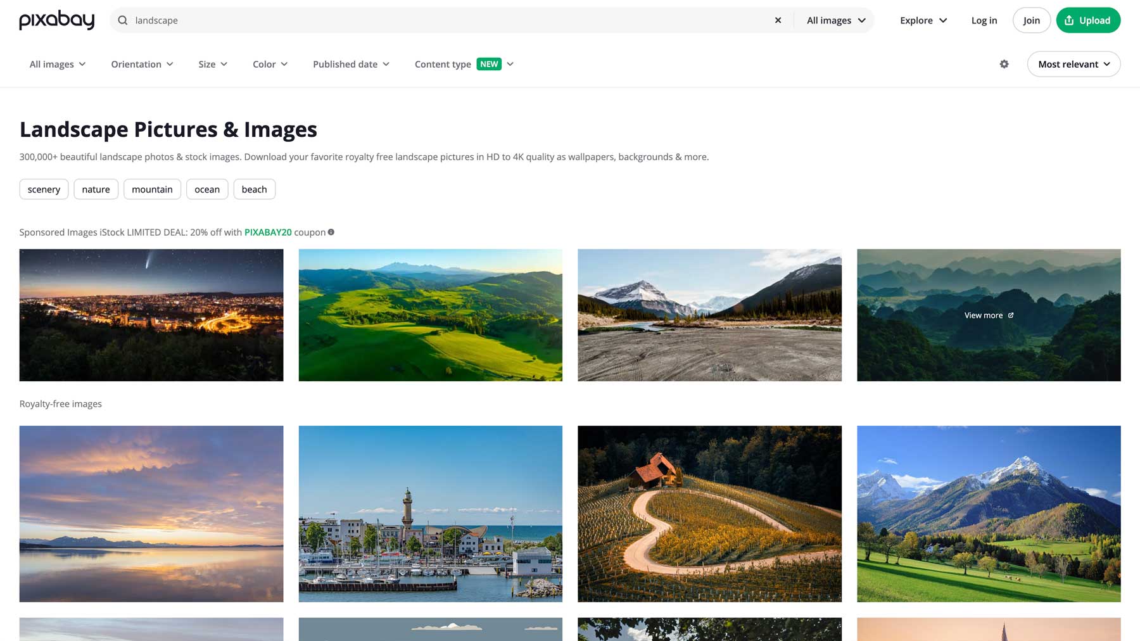This screenshot has width=1140, height=641.
Task: Select the beach tag
Action: pyautogui.click(x=254, y=189)
